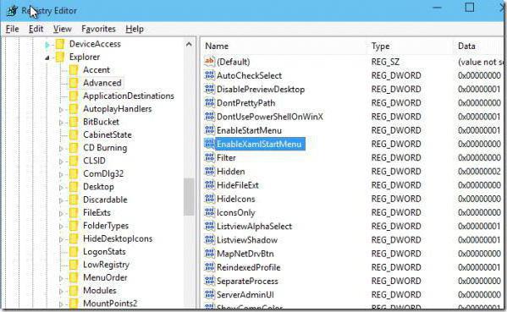Open the View menu
Image resolution: width=507 pixels, height=312 pixels.
click(62, 29)
